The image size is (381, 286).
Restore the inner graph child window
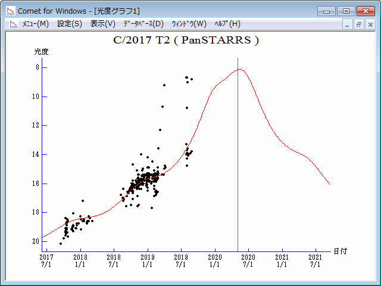click(x=358, y=24)
